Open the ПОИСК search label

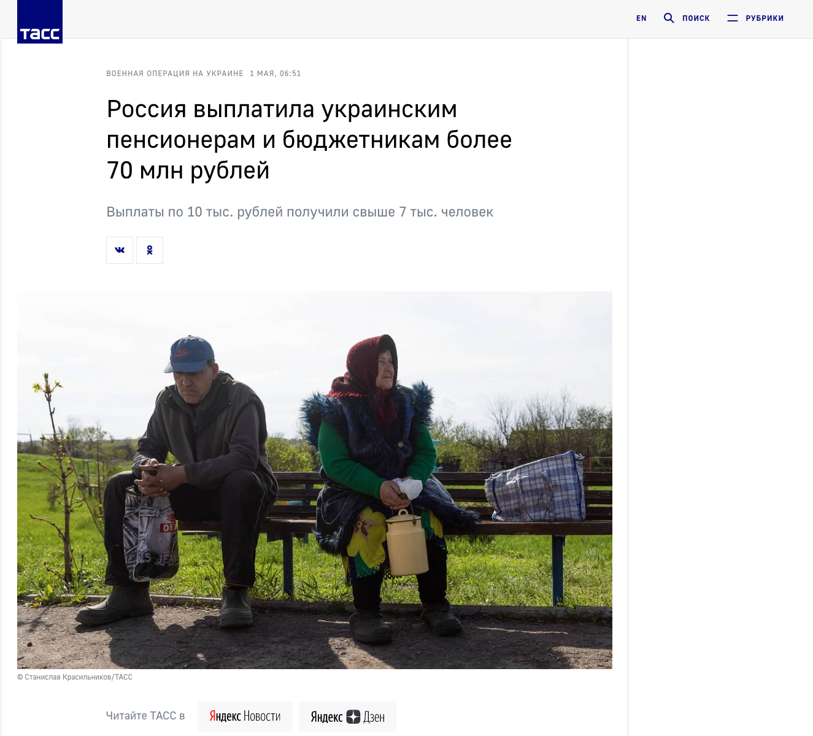[696, 18]
